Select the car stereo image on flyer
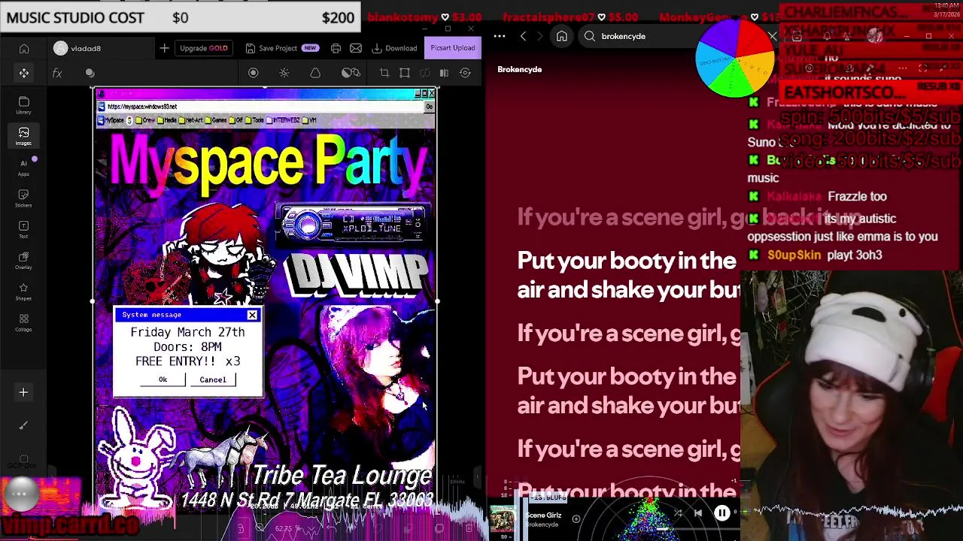Image resolution: width=963 pixels, height=541 pixels. point(352,223)
